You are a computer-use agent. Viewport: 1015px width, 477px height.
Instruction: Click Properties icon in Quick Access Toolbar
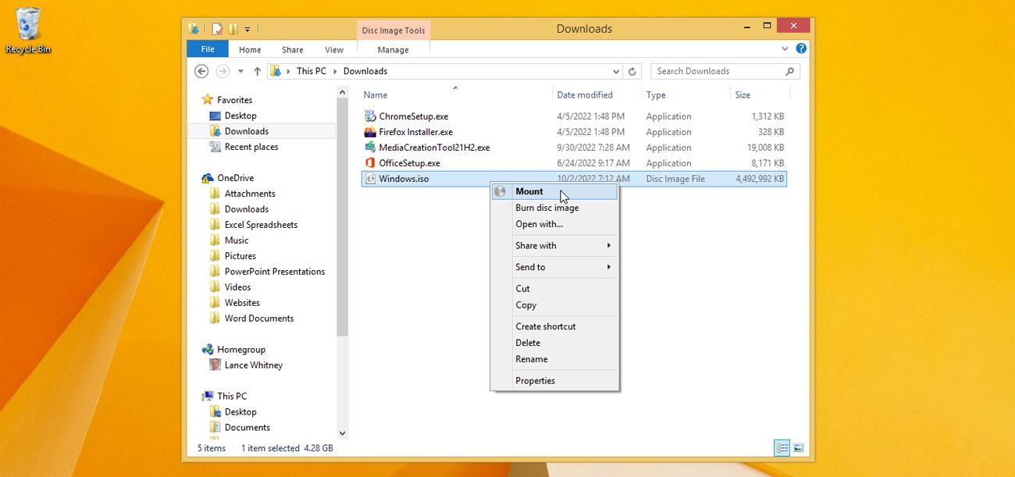217,29
